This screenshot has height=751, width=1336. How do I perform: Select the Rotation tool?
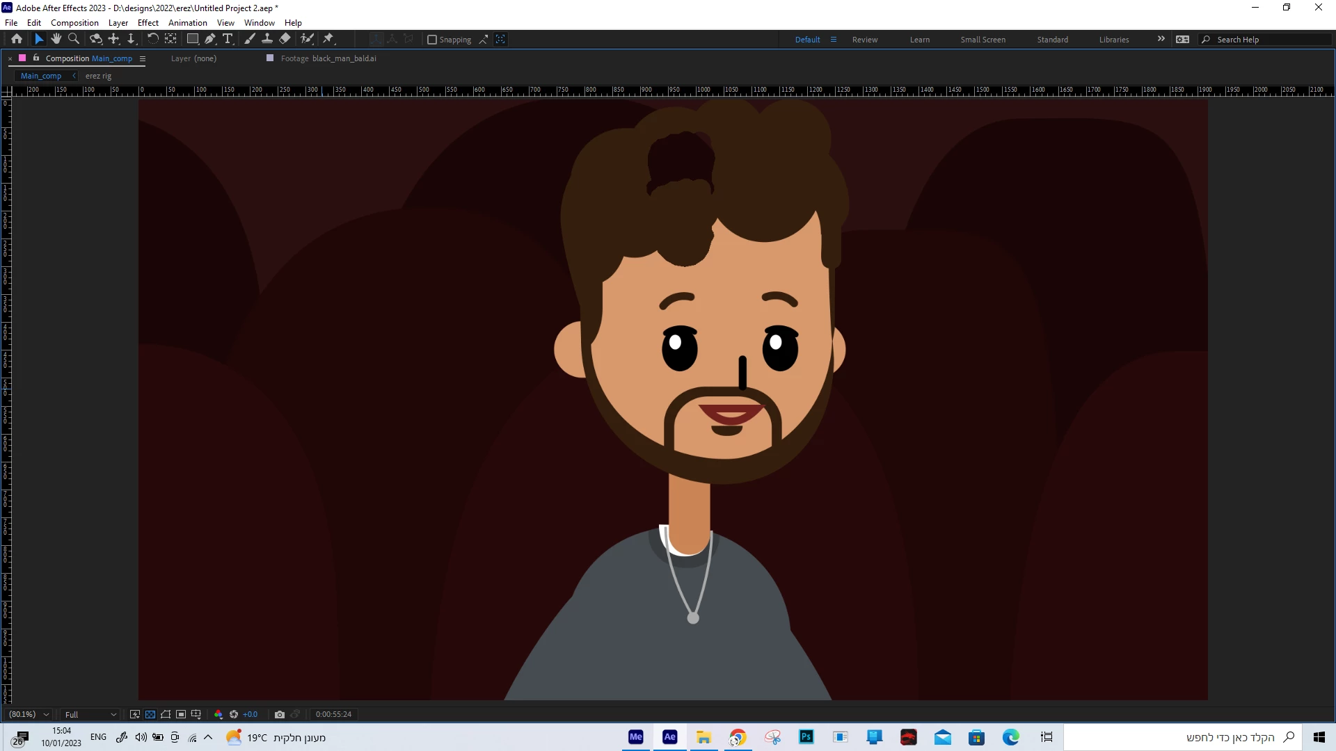pyautogui.click(x=153, y=39)
